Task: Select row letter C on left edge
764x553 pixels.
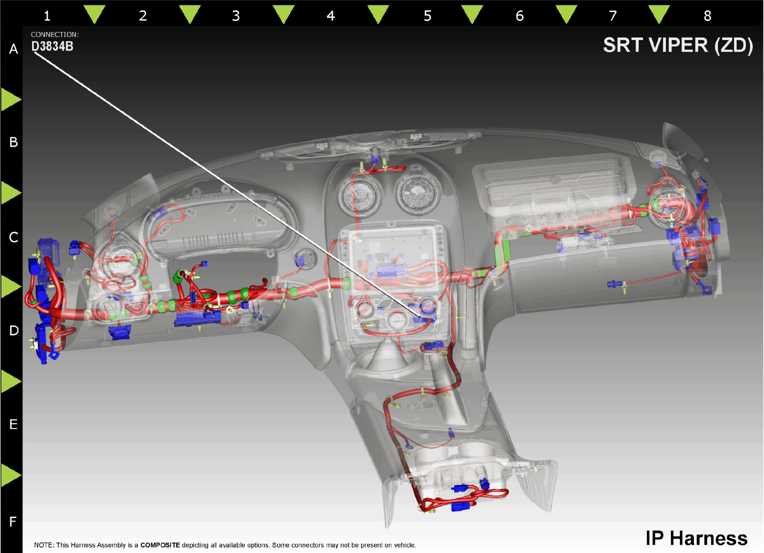Action: [13, 237]
